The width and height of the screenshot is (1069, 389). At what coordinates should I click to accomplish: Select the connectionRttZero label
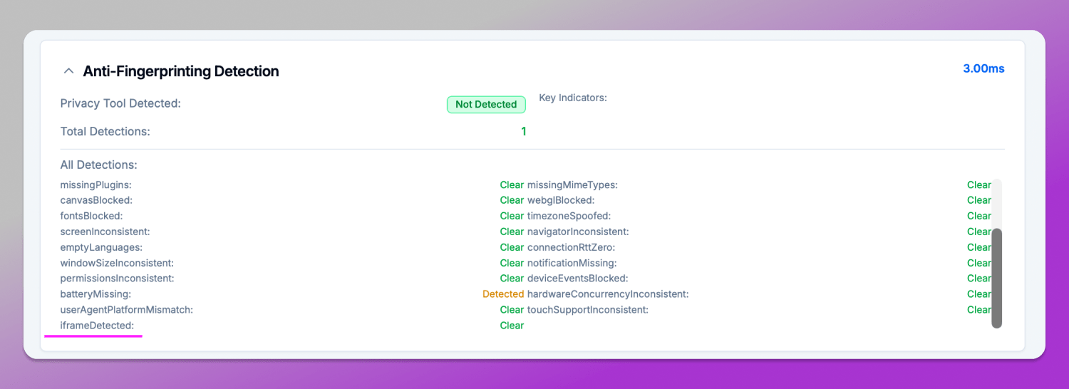[x=571, y=248]
